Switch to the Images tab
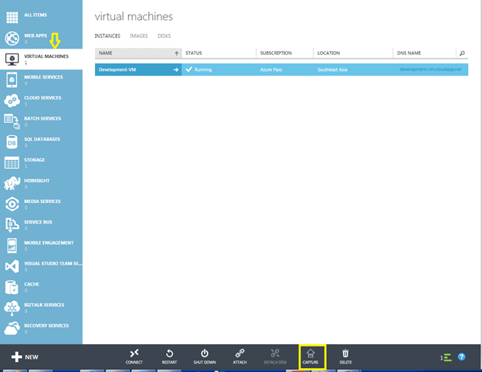 coord(138,36)
